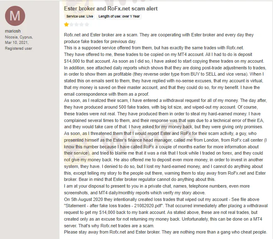273x239 pixels.
Task: Click the filled gold rating star
Action: [x=66, y=24]
